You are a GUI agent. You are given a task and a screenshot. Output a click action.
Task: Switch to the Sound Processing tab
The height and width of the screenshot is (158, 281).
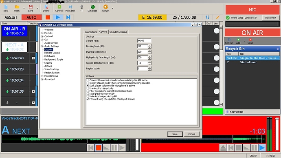(x=118, y=32)
